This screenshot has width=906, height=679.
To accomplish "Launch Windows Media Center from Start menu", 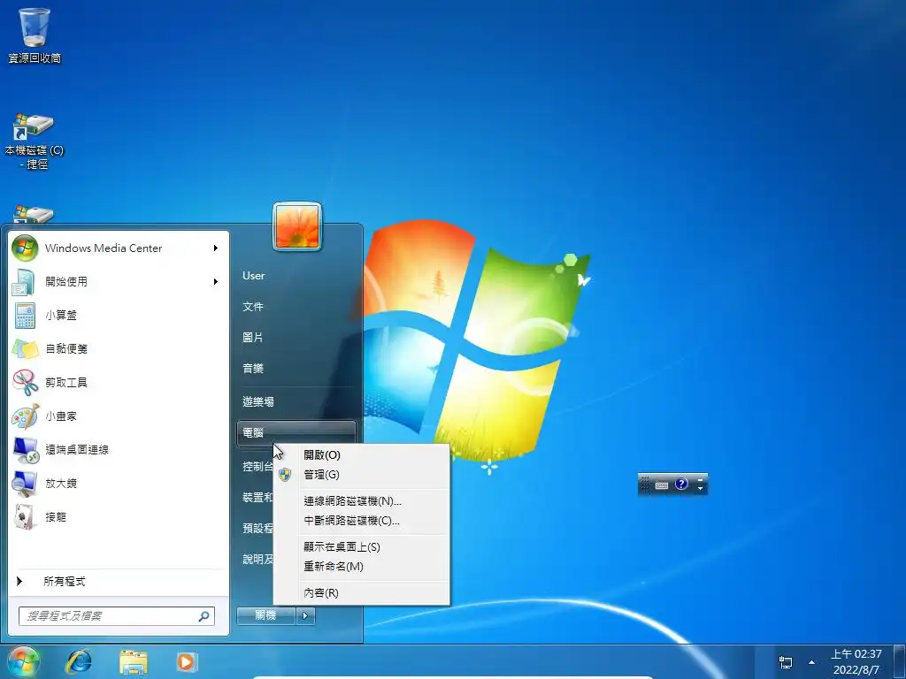I will pos(119,248).
